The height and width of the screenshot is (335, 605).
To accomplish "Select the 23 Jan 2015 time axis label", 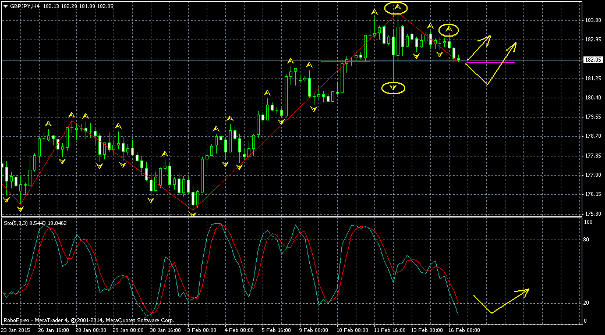I will click(x=16, y=329).
